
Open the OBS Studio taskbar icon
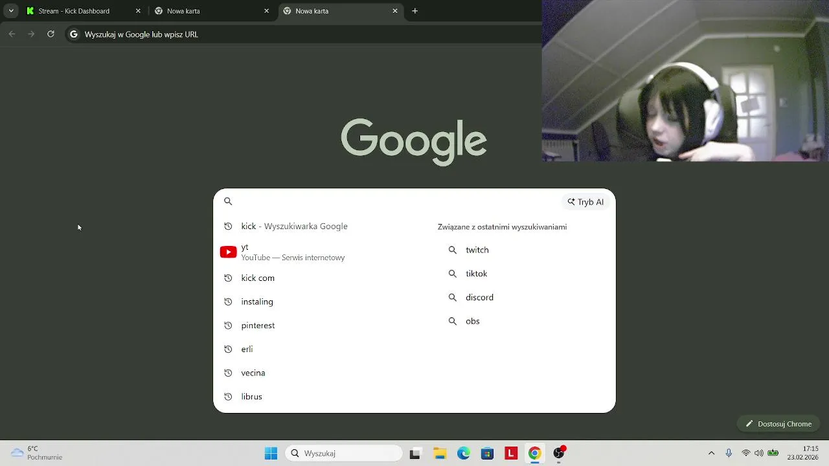[559, 453]
